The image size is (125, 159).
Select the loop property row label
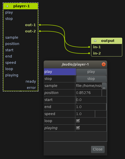point(59,121)
